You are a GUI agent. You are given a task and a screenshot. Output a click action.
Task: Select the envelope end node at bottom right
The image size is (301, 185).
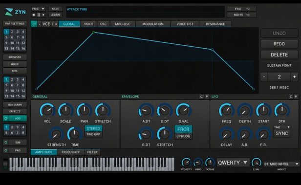254,89
